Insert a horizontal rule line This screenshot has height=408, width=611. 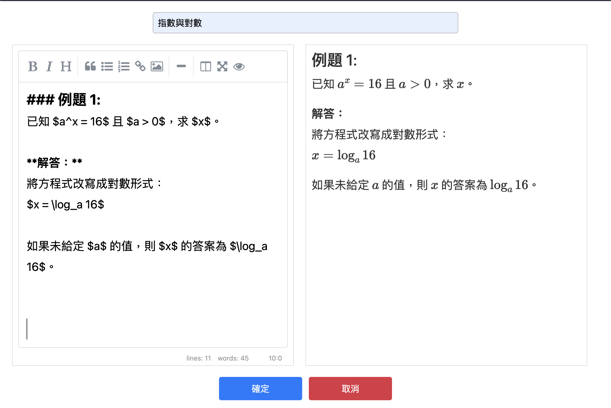tap(181, 67)
